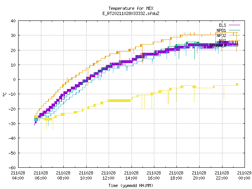The image size is (252, 189).
Task: Click the ELS legend label
Action: [222, 25]
